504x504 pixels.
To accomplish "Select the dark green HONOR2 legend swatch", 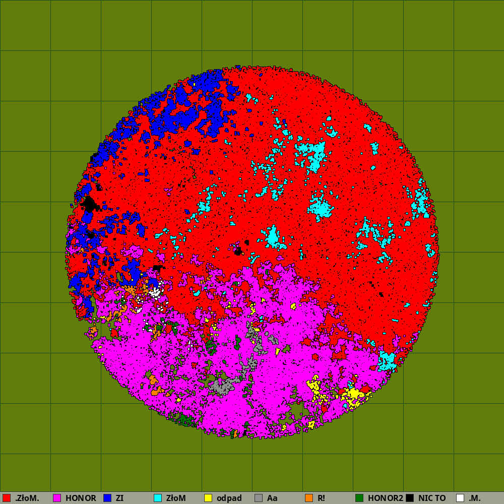I will pyautogui.click(x=359, y=498).
